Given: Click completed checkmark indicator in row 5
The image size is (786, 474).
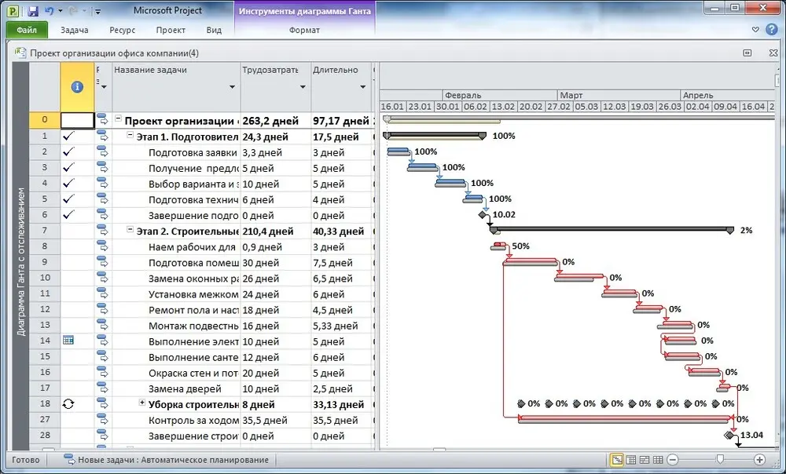Looking at the screenshot, I should (x=68, y=199).
